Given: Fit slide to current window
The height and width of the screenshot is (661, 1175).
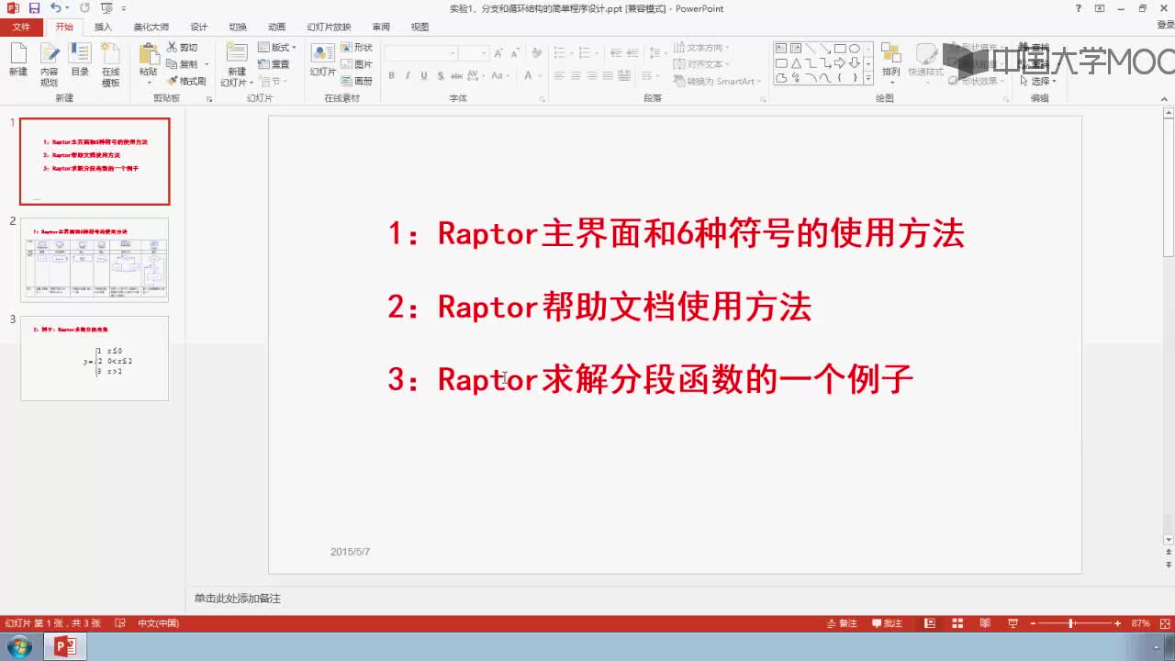Looking at the screenshot, I should coord(1165,623).
